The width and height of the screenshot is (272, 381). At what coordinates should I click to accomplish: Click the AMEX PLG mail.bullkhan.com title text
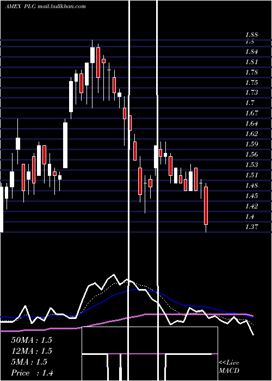(x=45, y=7)
